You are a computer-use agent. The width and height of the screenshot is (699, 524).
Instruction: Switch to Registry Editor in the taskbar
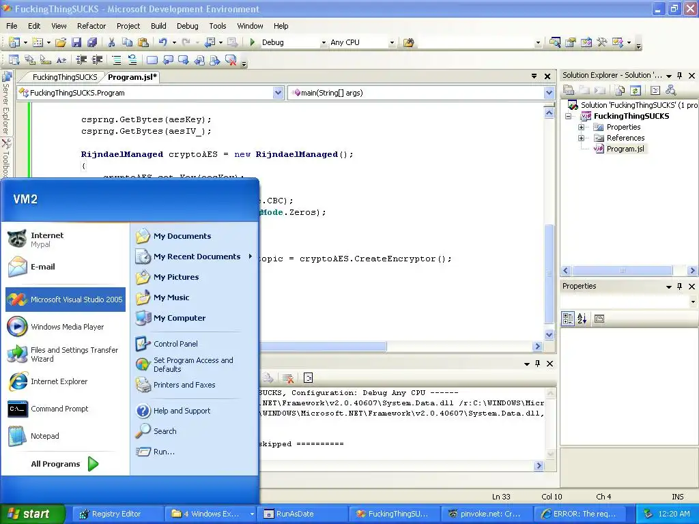pyautogui.click(x=116, y=514)
